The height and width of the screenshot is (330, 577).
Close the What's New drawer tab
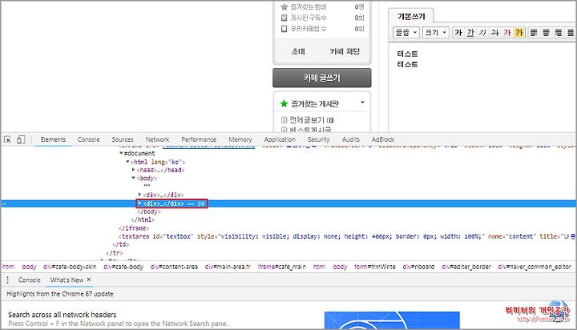(89, 280)
